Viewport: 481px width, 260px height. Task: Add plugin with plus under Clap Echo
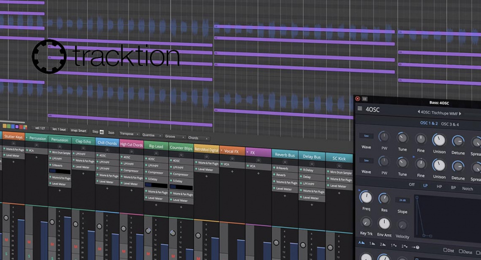[x=83, y=174]
